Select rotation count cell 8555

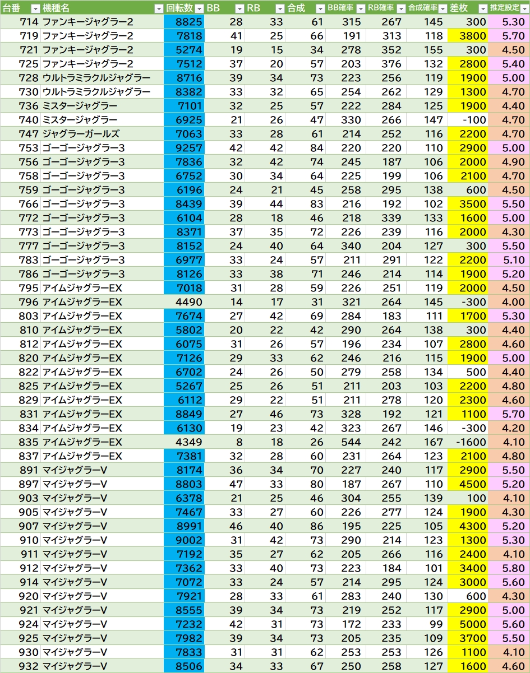pyautogui.click(x=184, y=610)
